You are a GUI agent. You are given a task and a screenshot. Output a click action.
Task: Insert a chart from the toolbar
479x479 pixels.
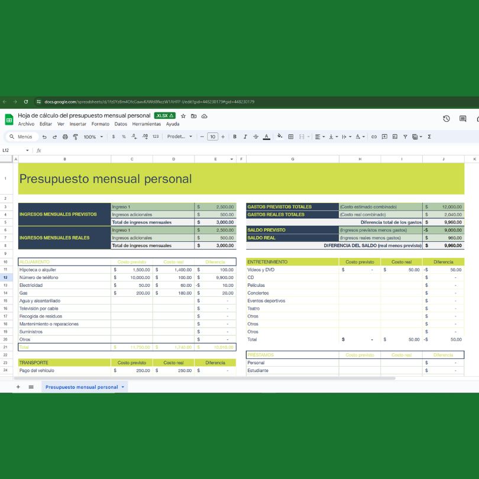(394, 137)
